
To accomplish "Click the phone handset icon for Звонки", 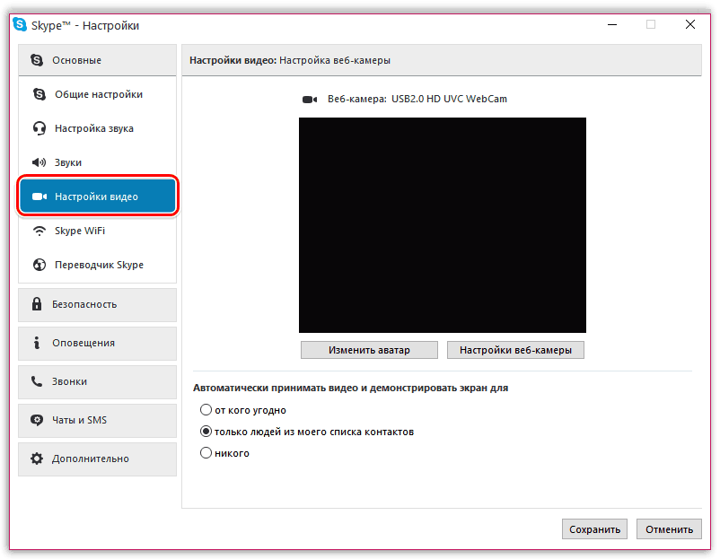I will (x=36, y=381).
